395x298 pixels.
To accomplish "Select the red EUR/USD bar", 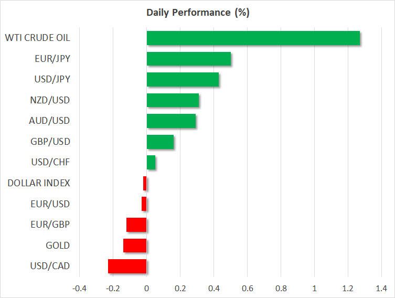I will click(144, 204).
